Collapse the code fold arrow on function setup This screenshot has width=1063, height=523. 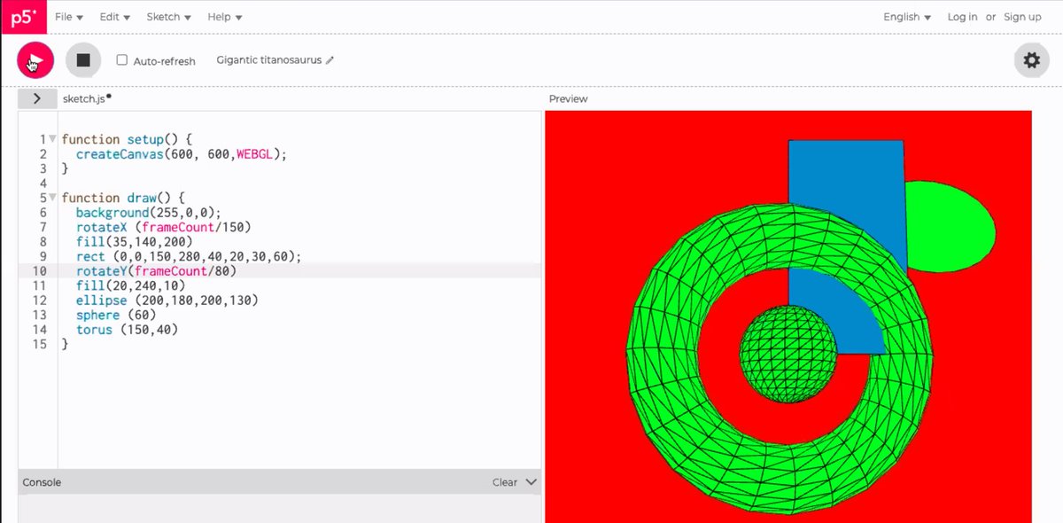point(51,138)
